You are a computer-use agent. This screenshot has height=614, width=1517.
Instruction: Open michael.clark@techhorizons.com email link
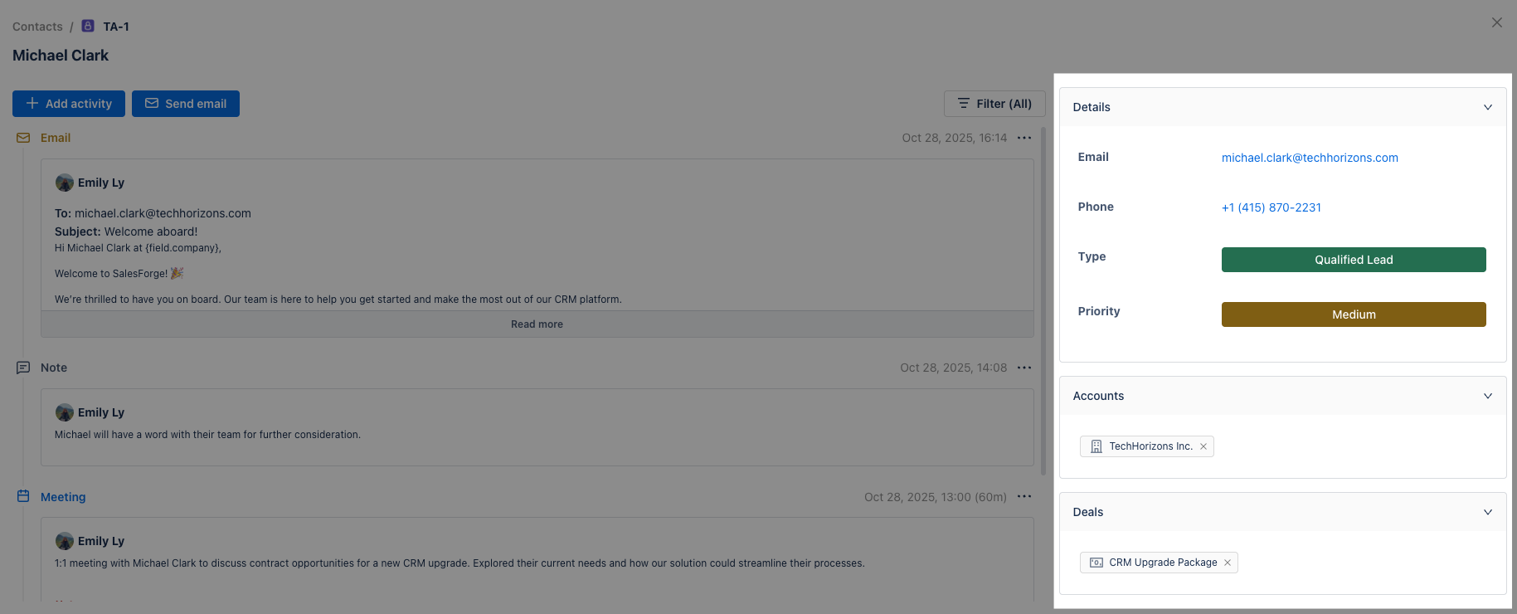pyautogui.click(x=1310, y=158)
